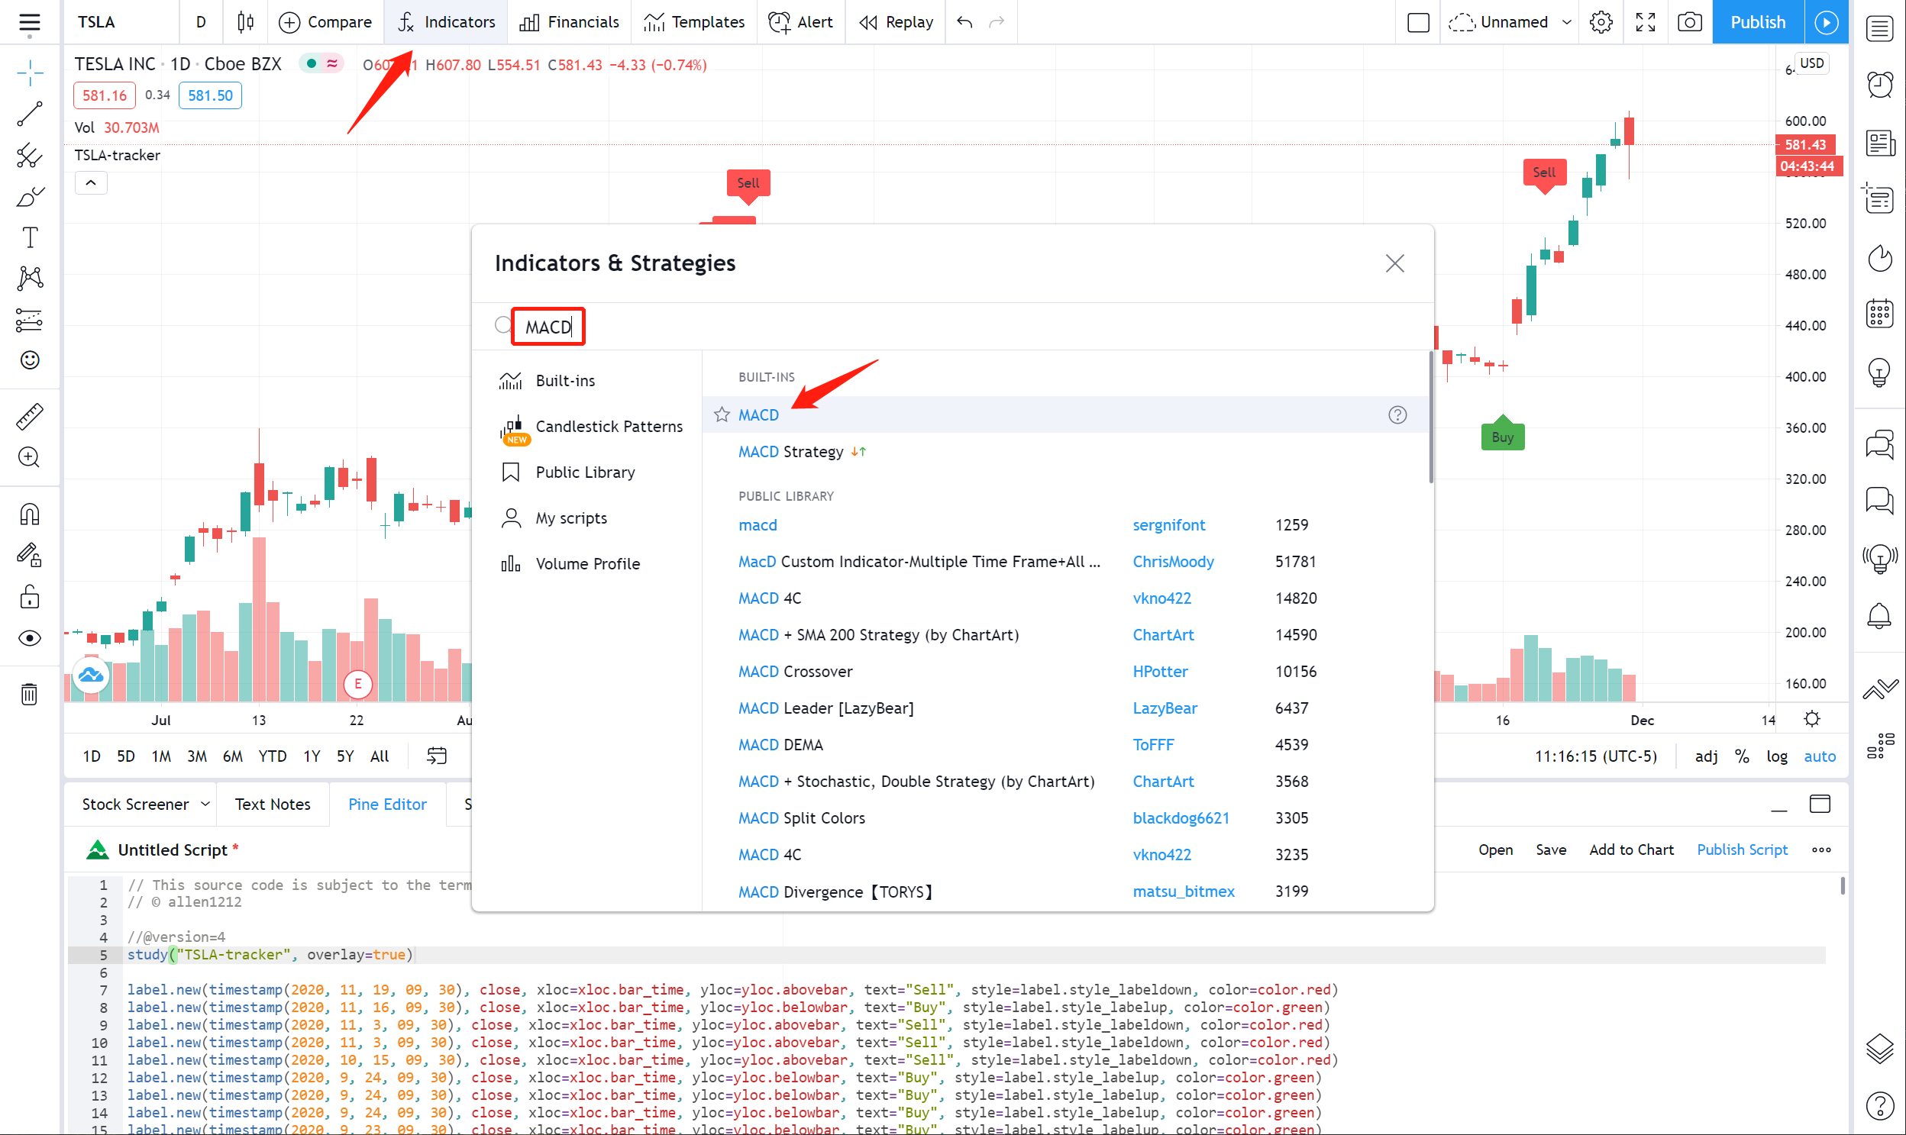This screenshot has width=1906, height=1135.
Task: Select Public Library category
Action: (x=586, y=472)
